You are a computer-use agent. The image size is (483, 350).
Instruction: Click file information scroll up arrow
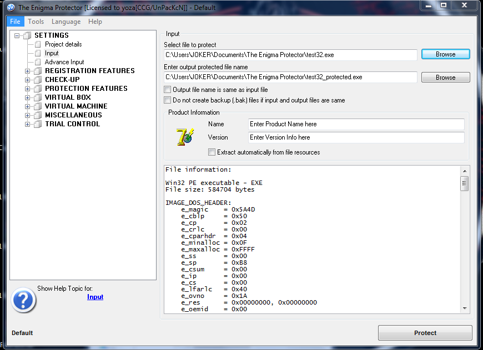coord(465,171)
